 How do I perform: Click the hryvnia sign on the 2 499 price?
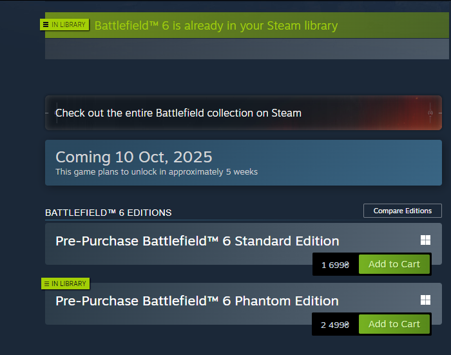(x=347, y=325)
